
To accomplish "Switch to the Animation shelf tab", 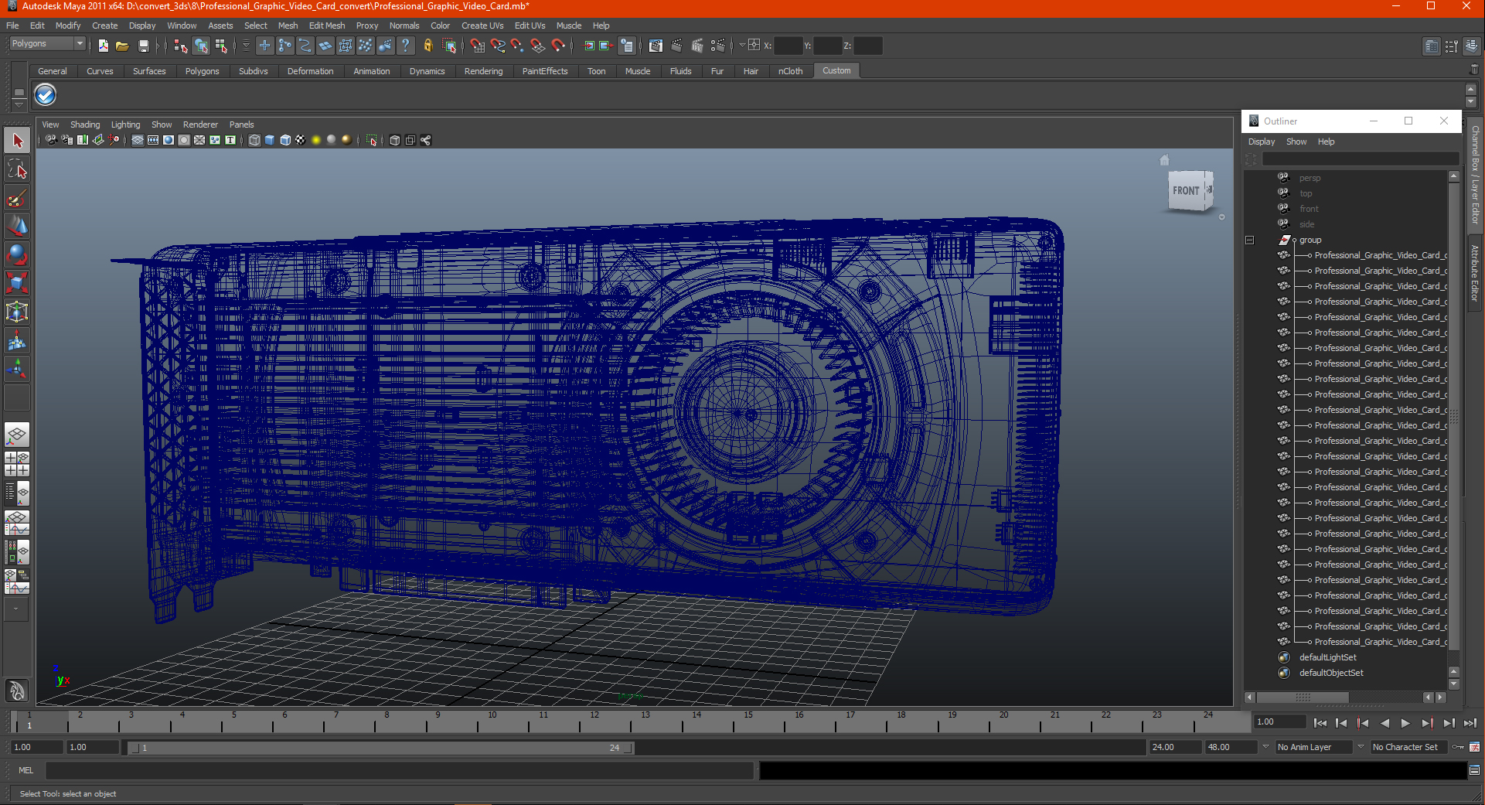I will [372, 71].
